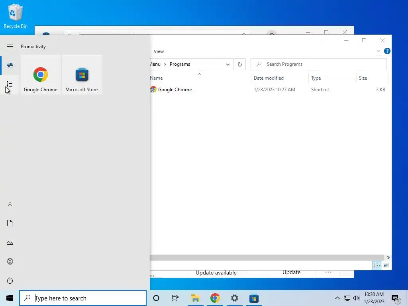Switch to Large icons view layout button

click(386, 265)
